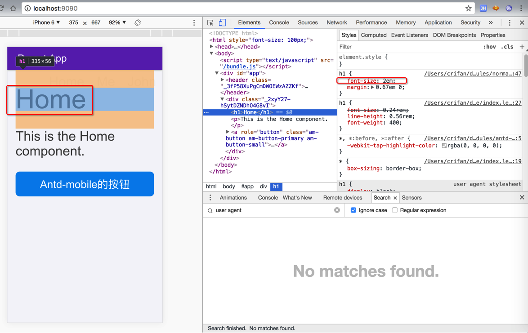
Task: Click the browser home icon
Action: tap(13, 9)
